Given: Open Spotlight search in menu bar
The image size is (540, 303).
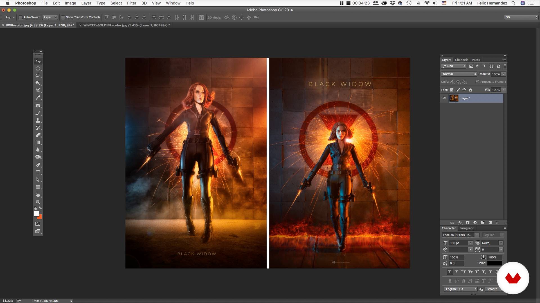Looking at the screenshot, I should [x=513, y=3].
